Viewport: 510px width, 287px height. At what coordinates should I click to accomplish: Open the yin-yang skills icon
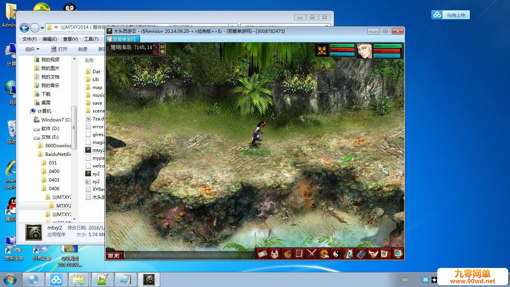(x=336, y=254)
